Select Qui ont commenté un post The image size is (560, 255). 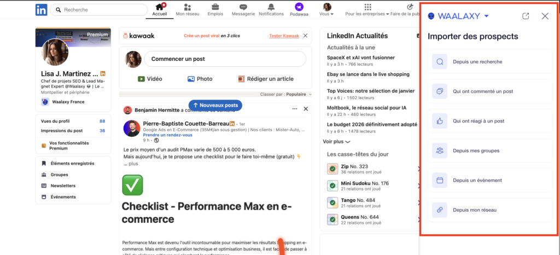click(490, 91)
